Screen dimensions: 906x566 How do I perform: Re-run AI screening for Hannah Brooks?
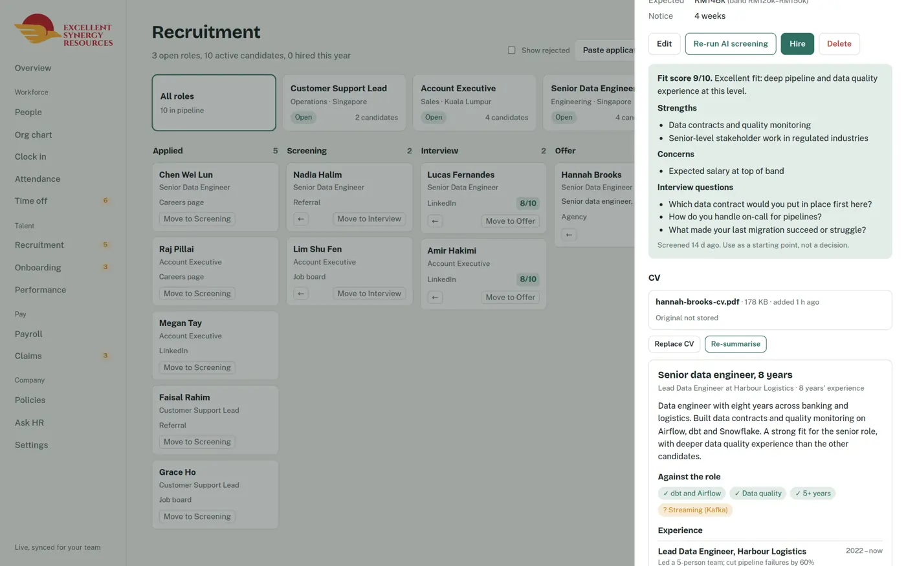click(731, 43)
